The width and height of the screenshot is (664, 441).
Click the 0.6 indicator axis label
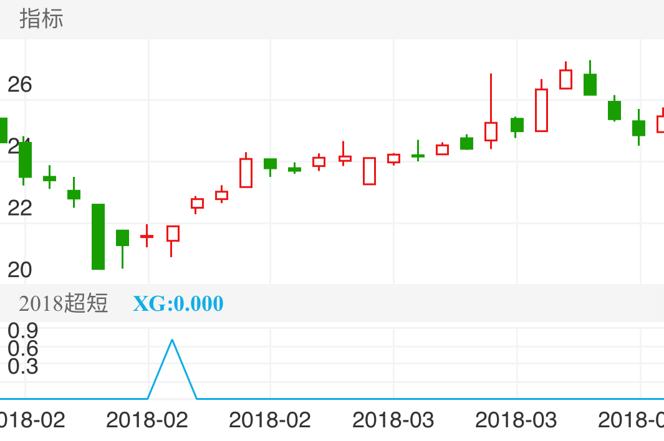[23, 348]
